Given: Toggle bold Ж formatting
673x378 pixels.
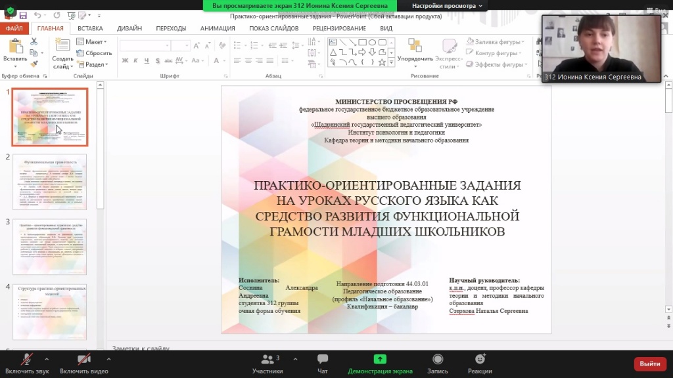Looking at the screenshot, I should (x=124, y=61).
